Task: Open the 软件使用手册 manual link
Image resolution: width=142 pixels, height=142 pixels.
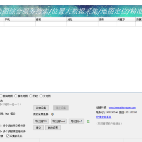Action: [104, 117]
